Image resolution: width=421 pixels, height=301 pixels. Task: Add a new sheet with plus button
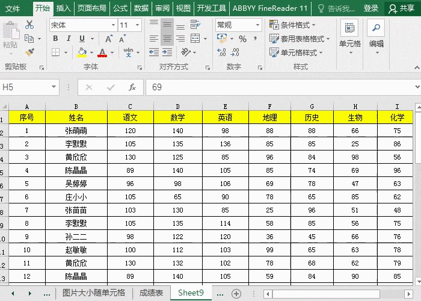point(236,293)
